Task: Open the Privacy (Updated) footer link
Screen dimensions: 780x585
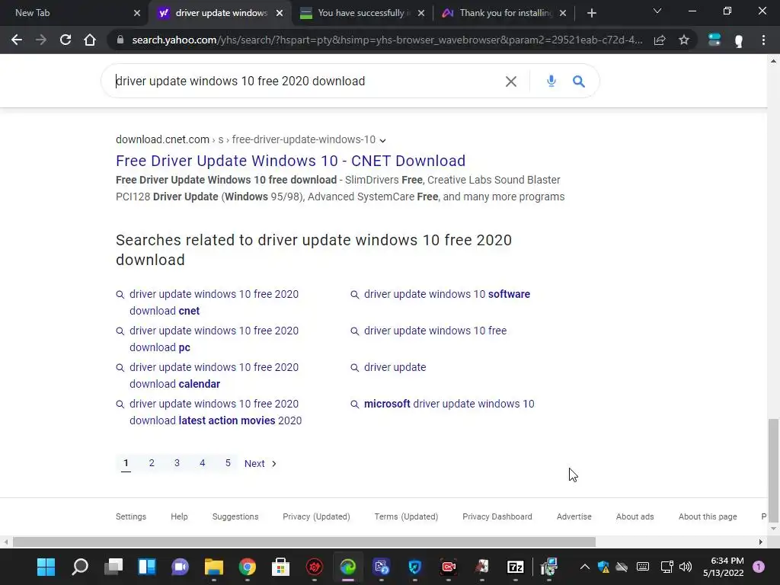Action: point(316,516)
